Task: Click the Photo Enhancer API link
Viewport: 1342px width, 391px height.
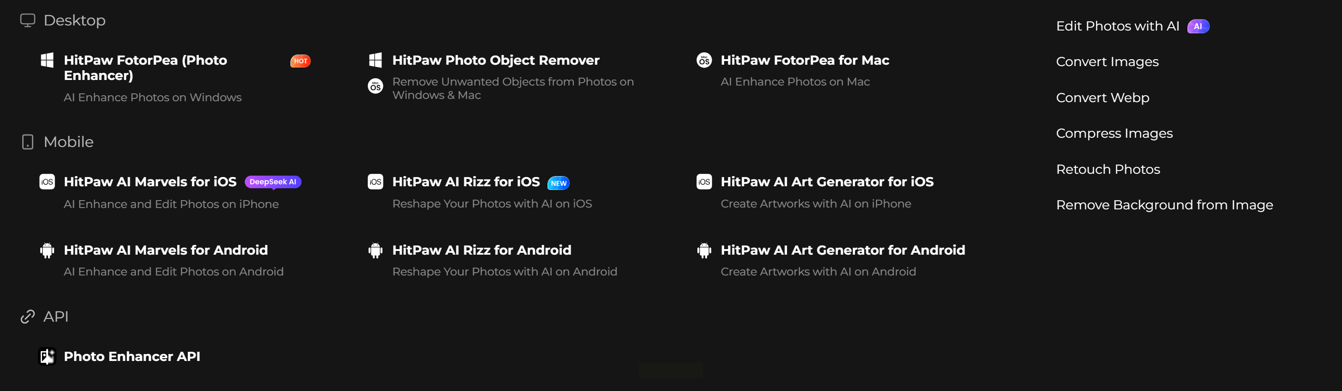Action: coord(132,357)
